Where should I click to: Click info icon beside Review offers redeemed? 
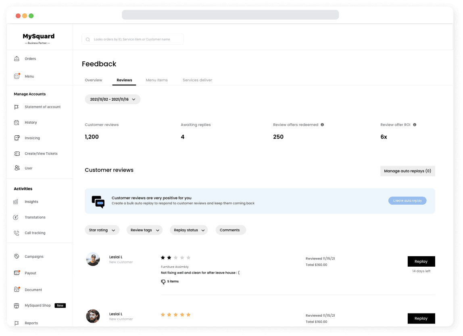[x=322, y=125]
